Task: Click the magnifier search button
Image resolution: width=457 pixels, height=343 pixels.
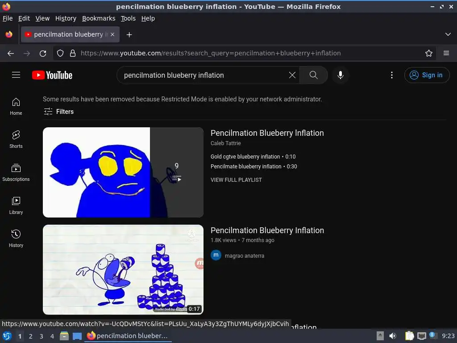Action: [314, 75]
